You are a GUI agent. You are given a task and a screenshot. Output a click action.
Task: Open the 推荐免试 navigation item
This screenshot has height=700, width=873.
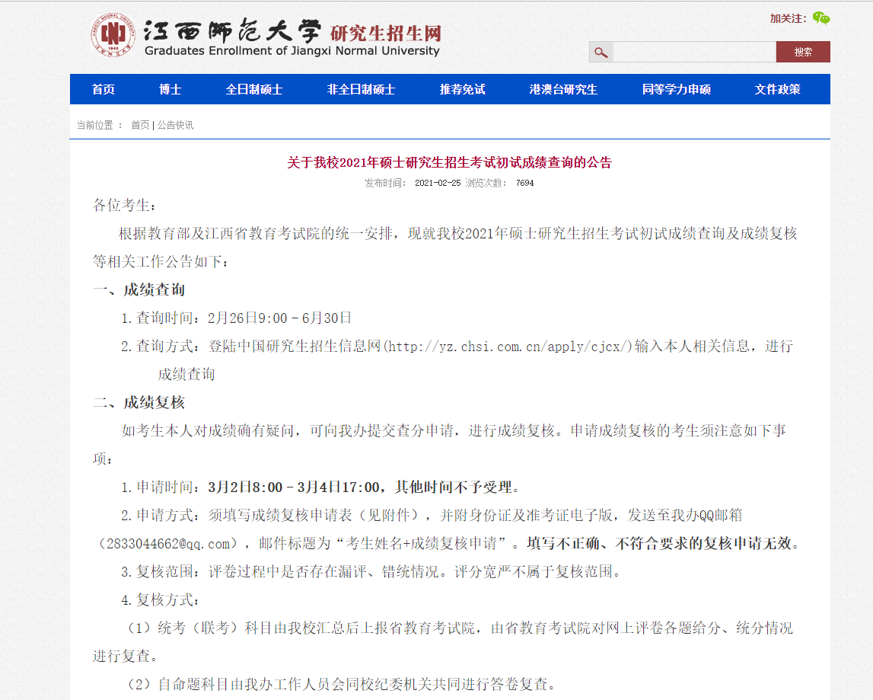pos(463,89)
